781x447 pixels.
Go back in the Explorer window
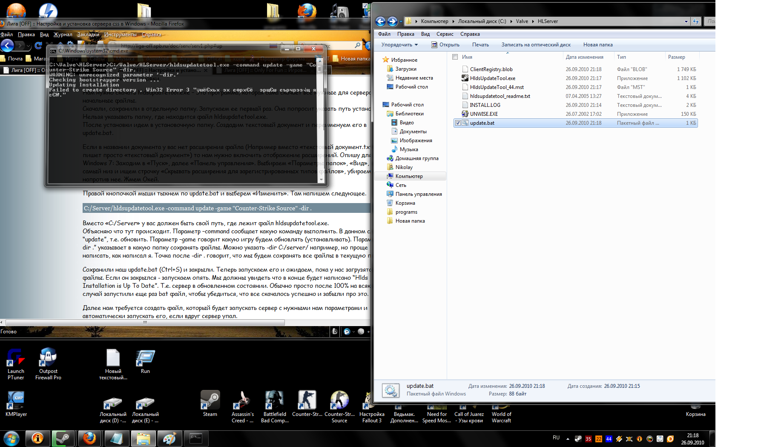[381, 21]
